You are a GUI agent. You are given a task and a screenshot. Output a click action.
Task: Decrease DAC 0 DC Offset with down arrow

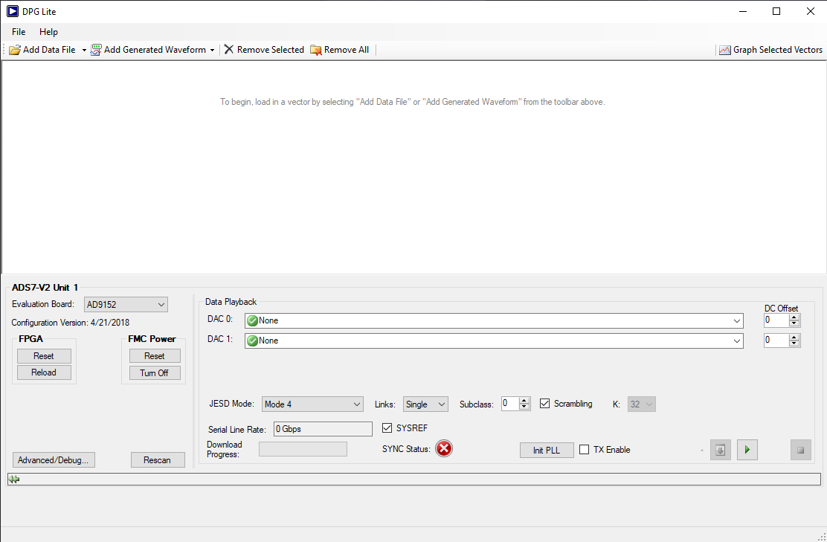(794, 323)
